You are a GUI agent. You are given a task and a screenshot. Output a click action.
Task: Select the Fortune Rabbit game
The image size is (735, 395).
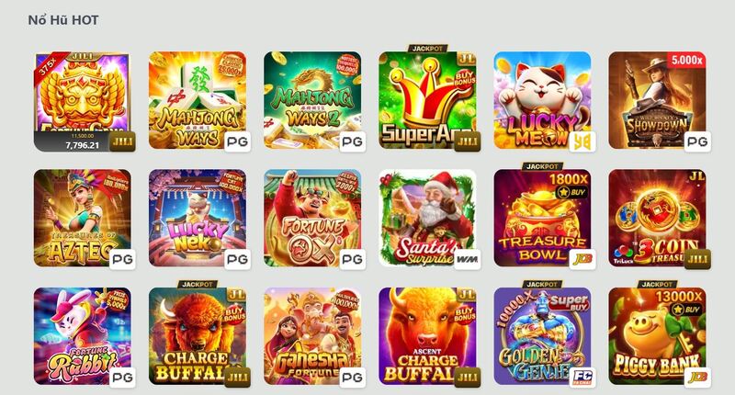pos(82,336)
